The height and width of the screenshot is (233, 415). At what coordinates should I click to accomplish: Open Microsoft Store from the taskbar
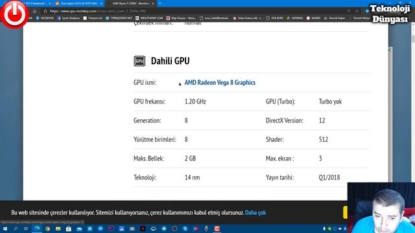click(x=69, y=228)
